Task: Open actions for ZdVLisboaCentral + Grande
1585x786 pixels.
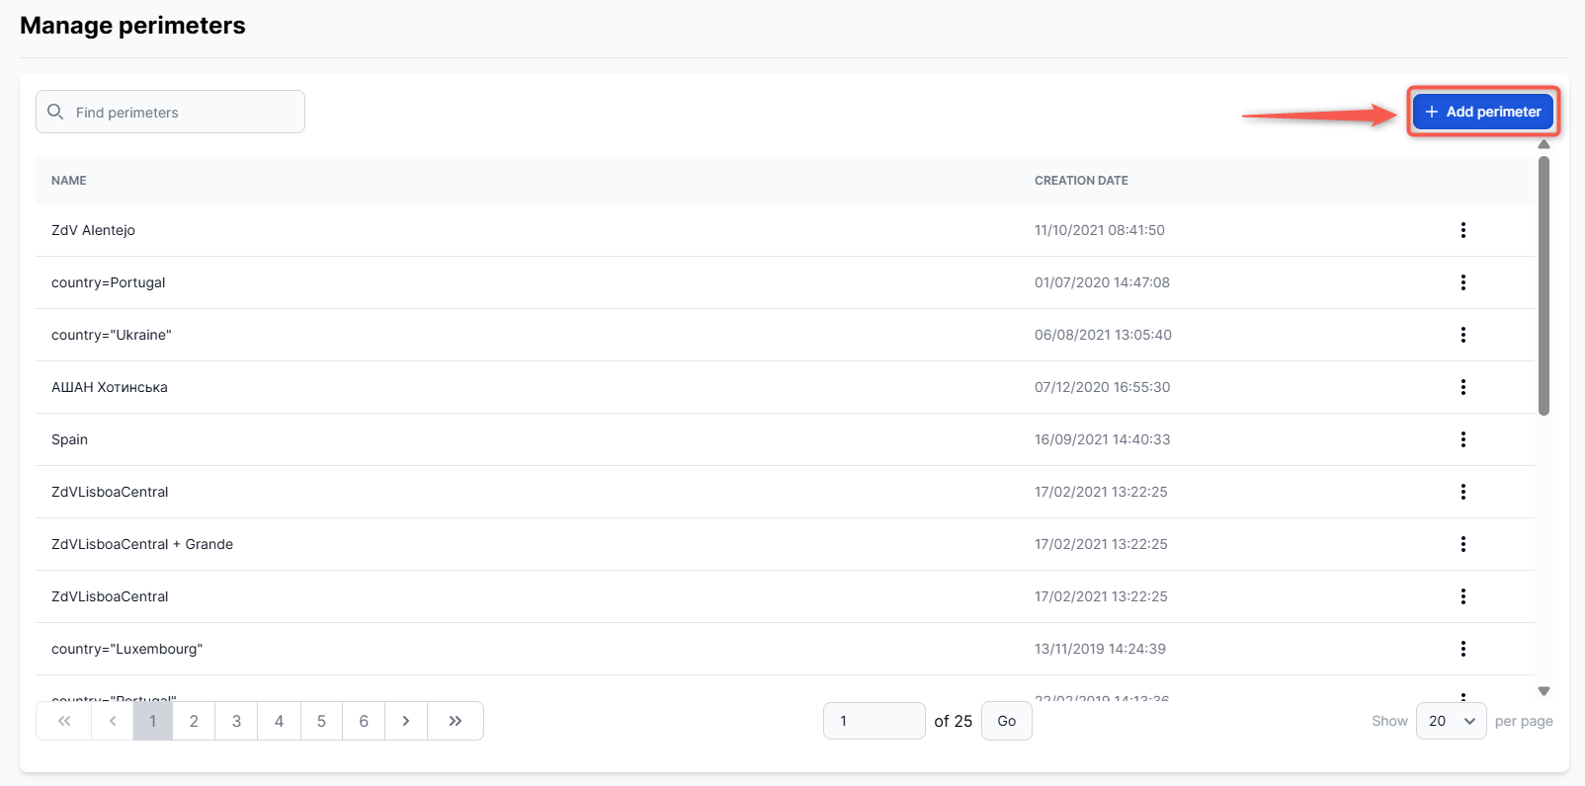Action: pos(1462,544)
